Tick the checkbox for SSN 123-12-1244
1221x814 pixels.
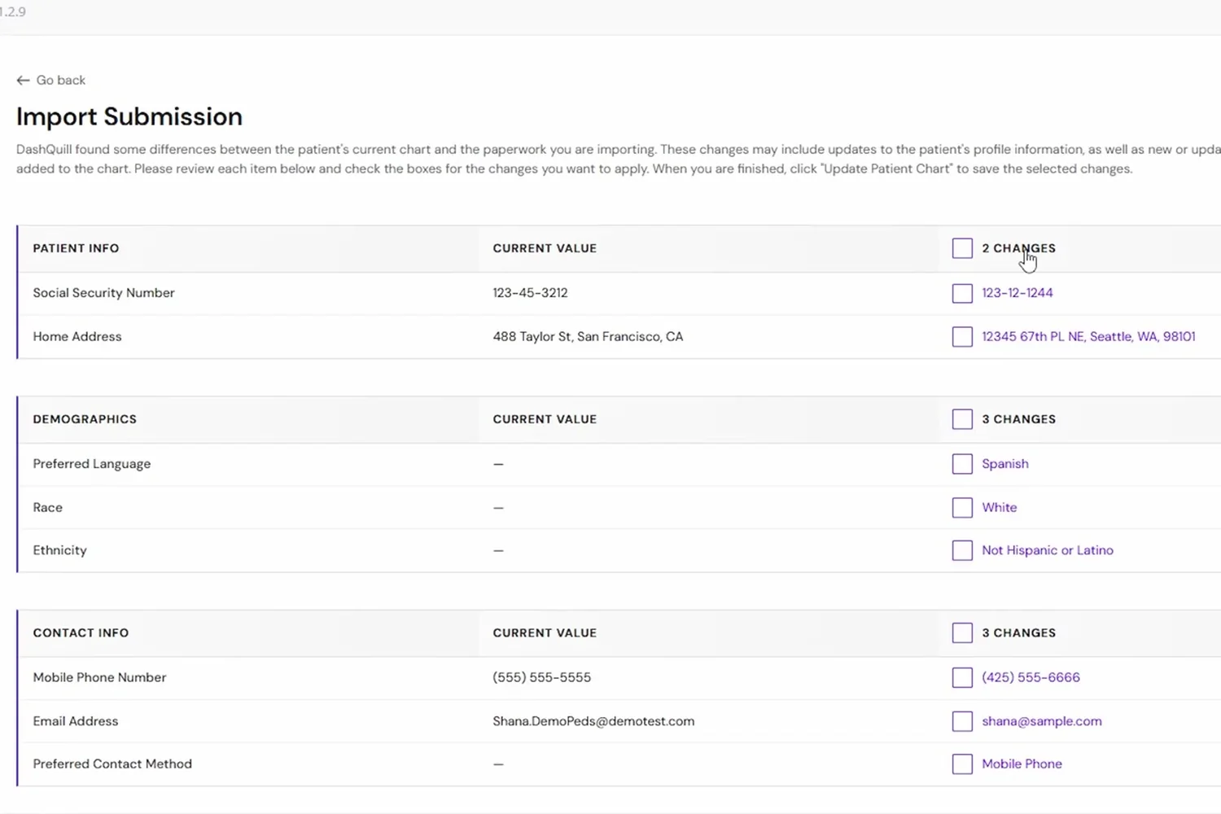tap(962, 293)
